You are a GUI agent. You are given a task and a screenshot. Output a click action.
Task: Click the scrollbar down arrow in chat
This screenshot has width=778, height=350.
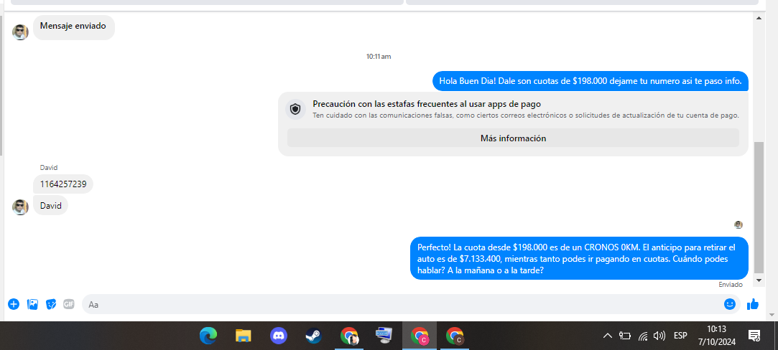[x=759, y=279]
